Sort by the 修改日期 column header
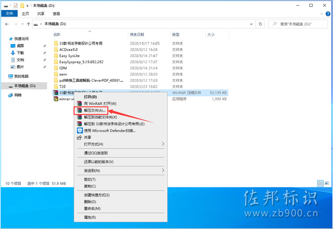 (x=149, y=34)
